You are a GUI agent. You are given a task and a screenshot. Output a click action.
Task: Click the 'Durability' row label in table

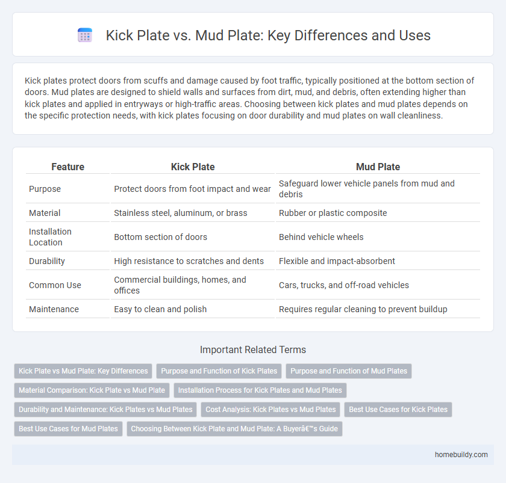click(47, 261)
